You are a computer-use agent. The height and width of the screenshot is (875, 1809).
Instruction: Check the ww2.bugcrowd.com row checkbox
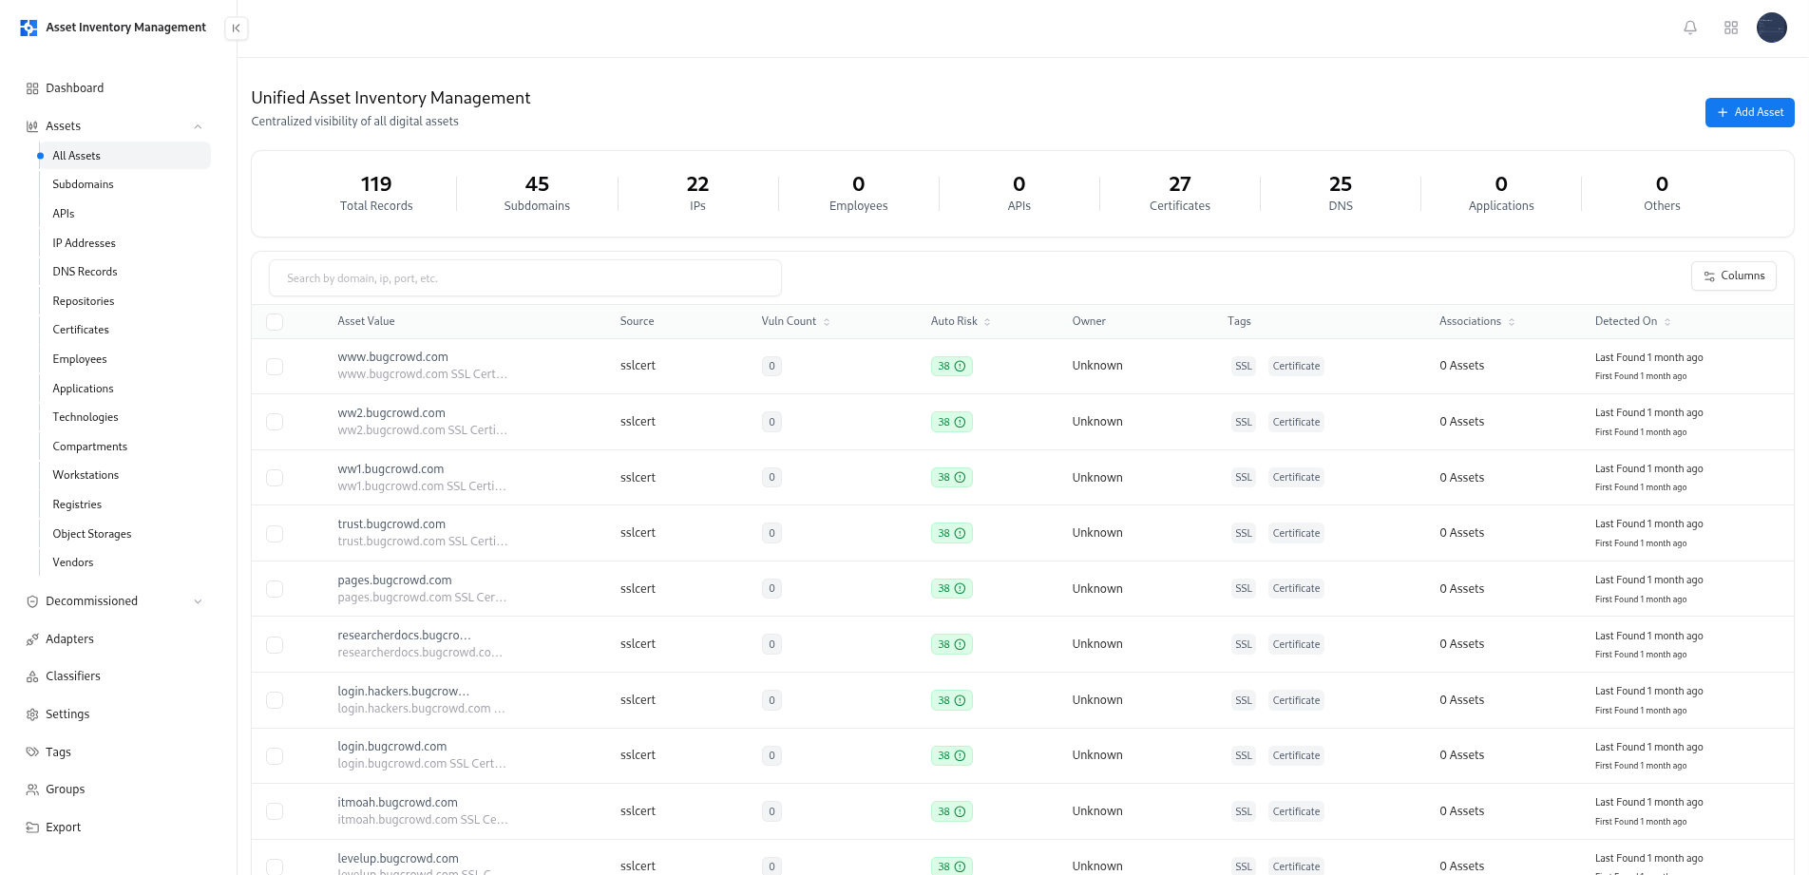tap(275, 422)
